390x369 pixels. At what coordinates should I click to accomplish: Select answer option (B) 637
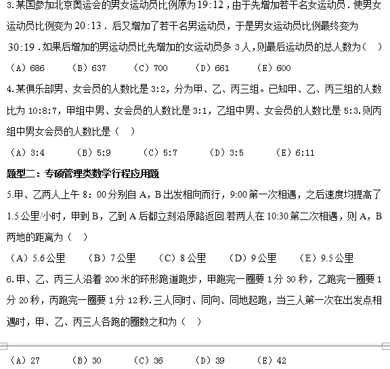tap(89, 68)
